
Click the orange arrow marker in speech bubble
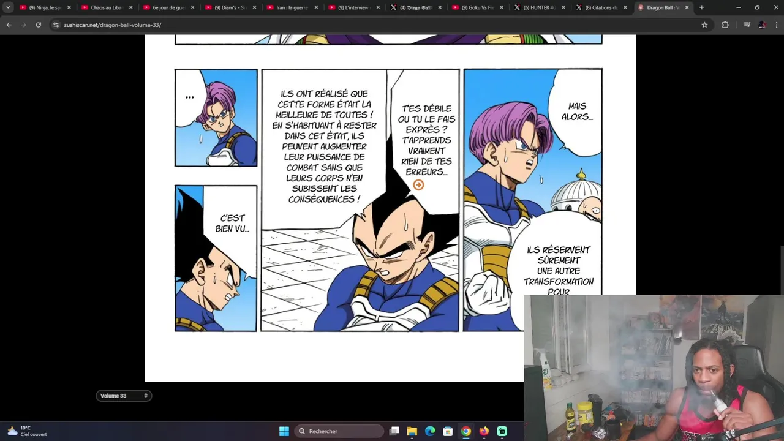(418, 184)
